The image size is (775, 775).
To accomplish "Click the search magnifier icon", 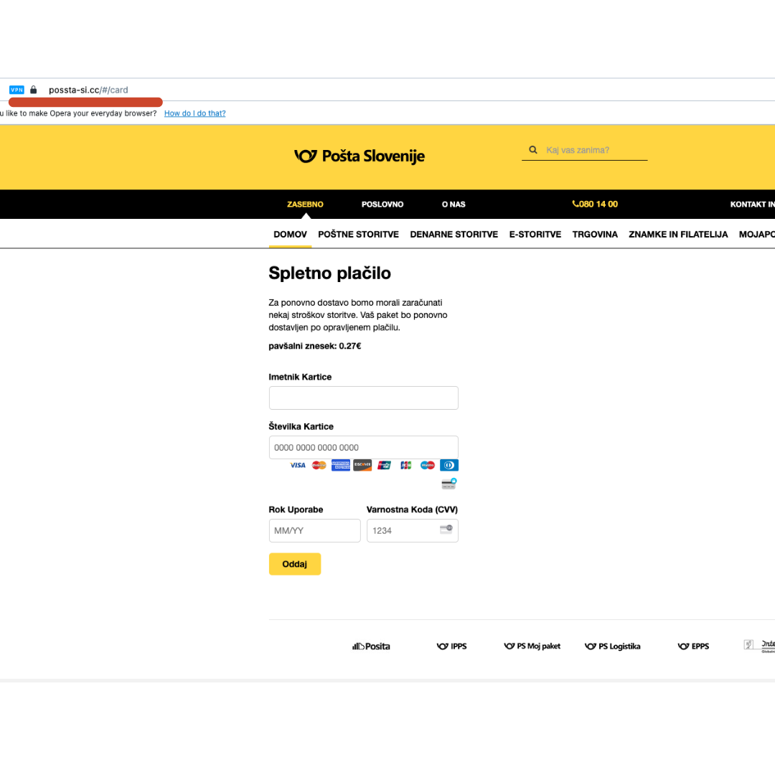I will pyautogui.click(x=532, y=150).
